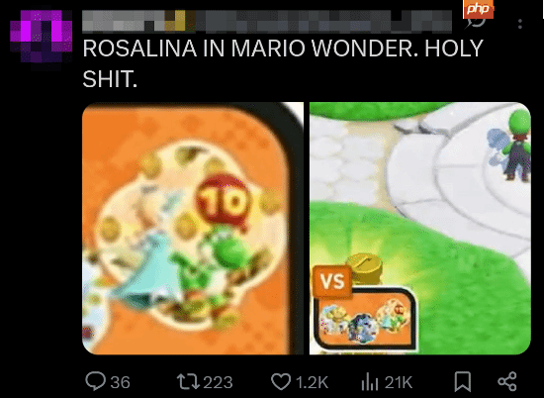Open the share icon
This screenshot has width=544, height=398.
[507, 381]
